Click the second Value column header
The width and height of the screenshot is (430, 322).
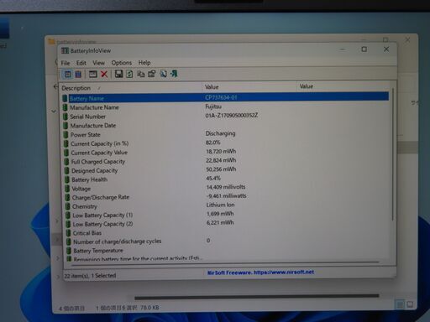point(344,86)
